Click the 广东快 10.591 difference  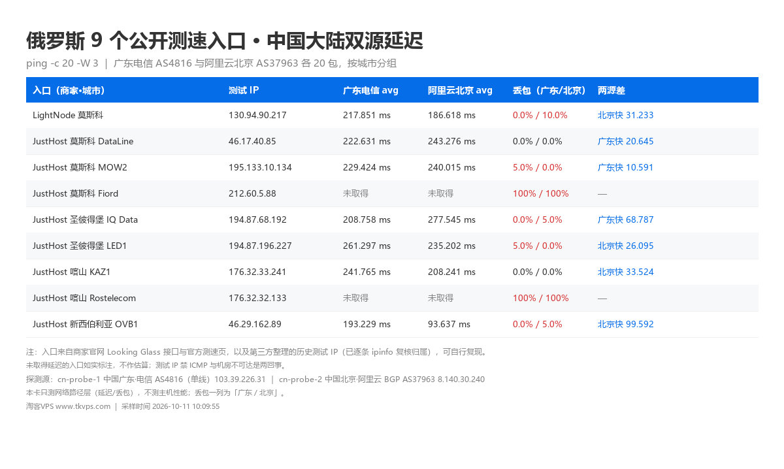point(625,167)
